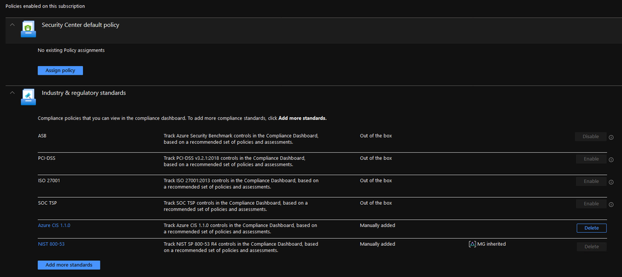Click the Add more standards button

69,265
